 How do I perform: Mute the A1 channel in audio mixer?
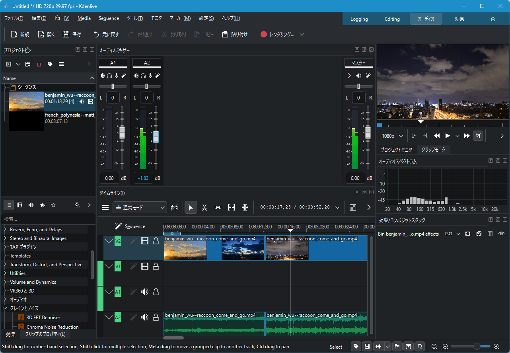[x=102, y=76]
